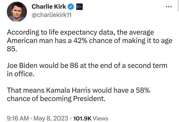The image size is (179, 122).
Task: Select the Kamala Harris 58% chance paragraph
Action: click(78, 94)
